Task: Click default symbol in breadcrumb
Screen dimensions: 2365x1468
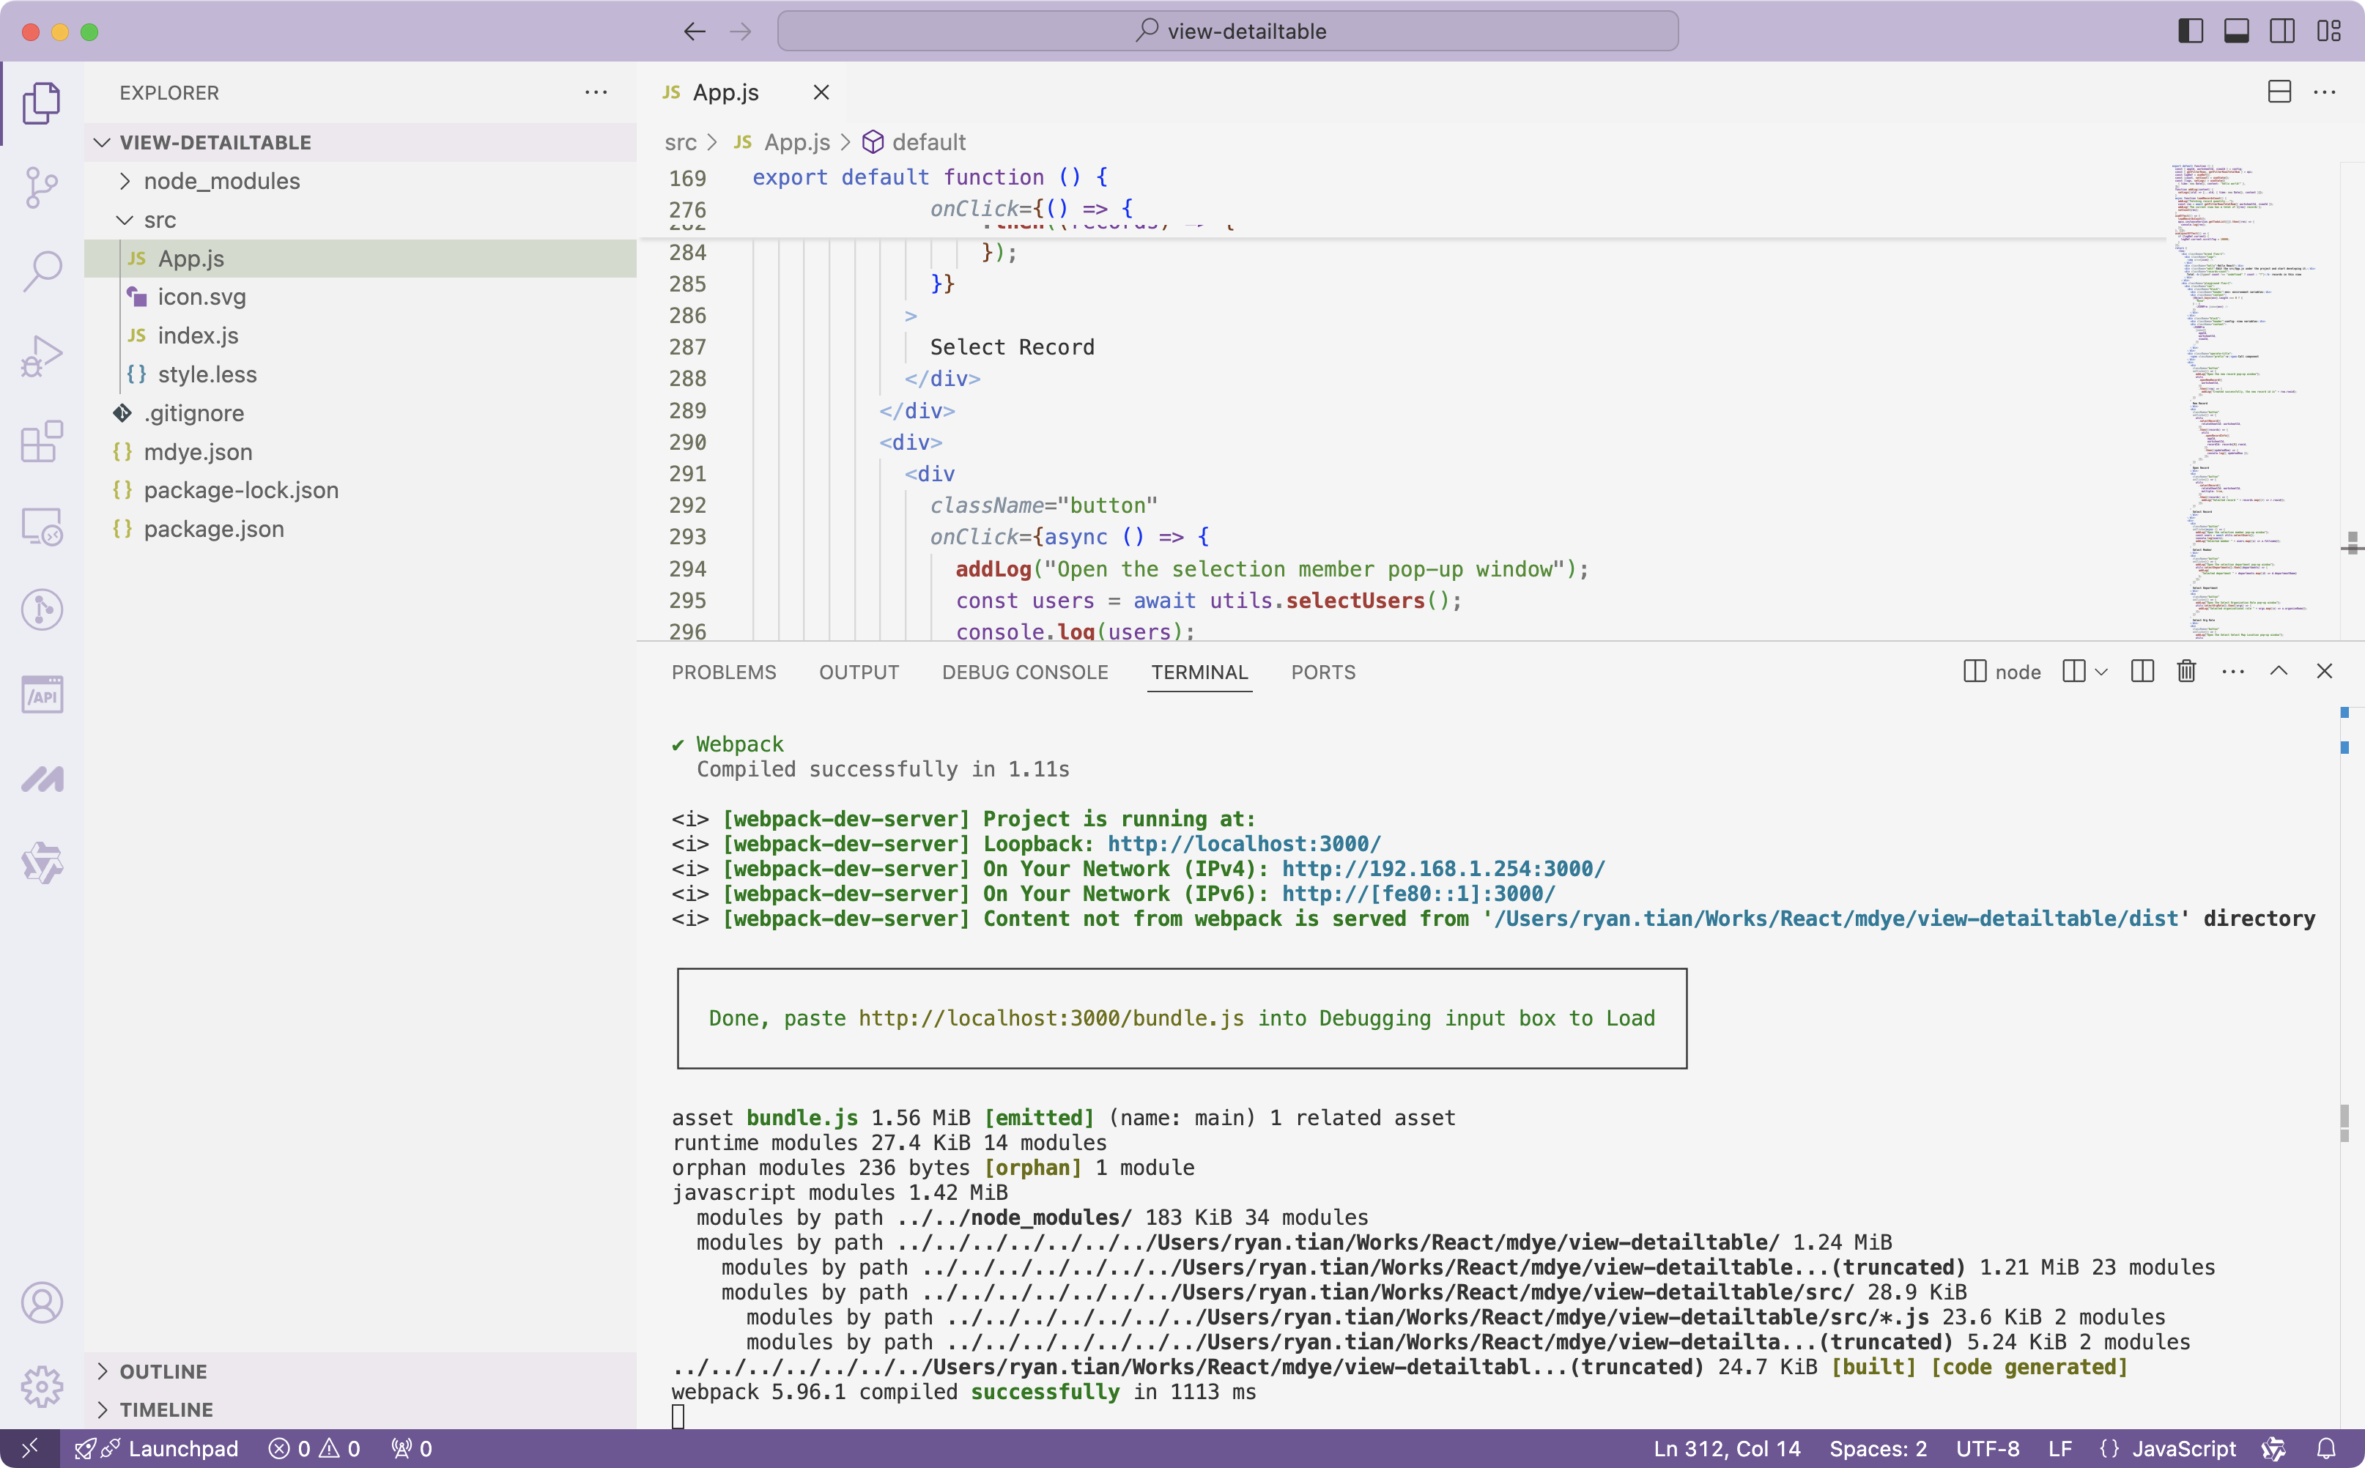Action: coord(914,143)
